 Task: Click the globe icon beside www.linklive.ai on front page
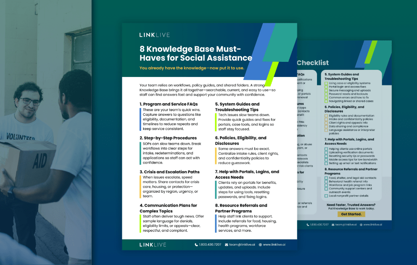coord(260,244)
